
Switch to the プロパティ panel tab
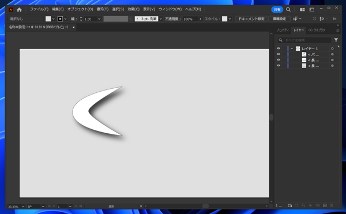coord(283,30)
